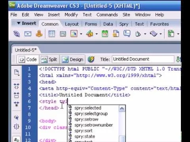Choose spry:setrow from code hints

tap(86, 120)
